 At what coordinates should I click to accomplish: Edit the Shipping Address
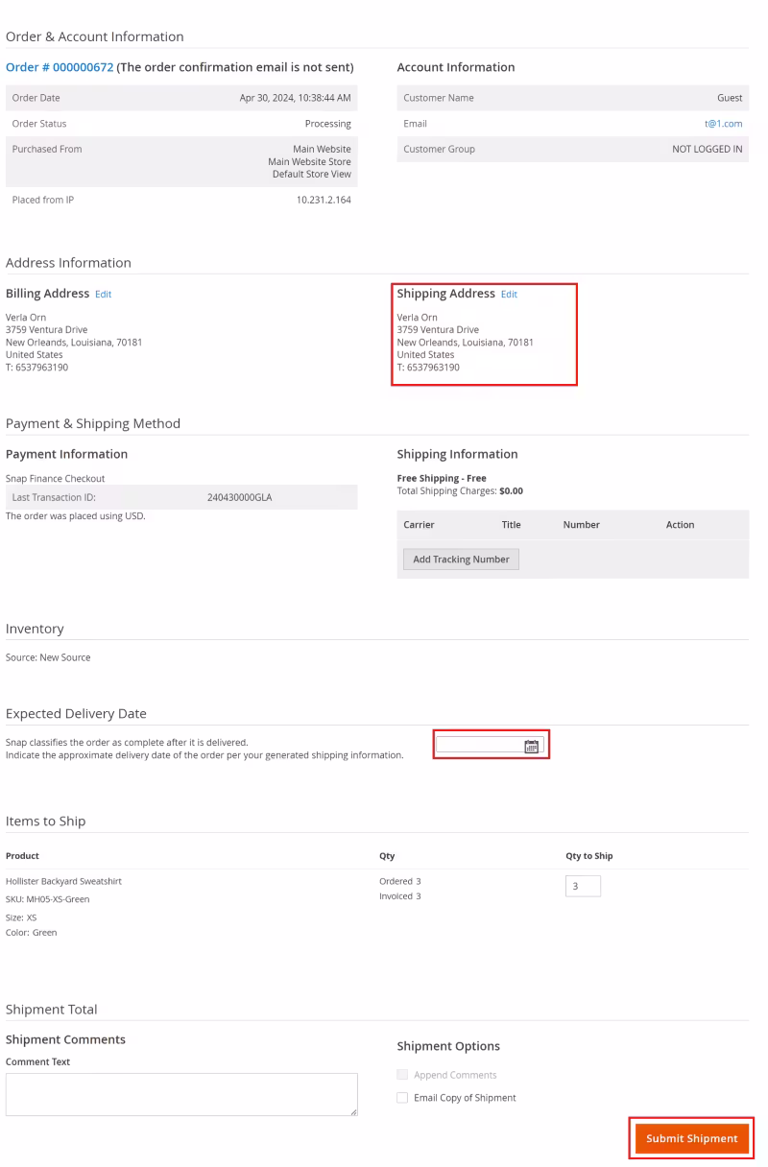click(x=509, y=295)
